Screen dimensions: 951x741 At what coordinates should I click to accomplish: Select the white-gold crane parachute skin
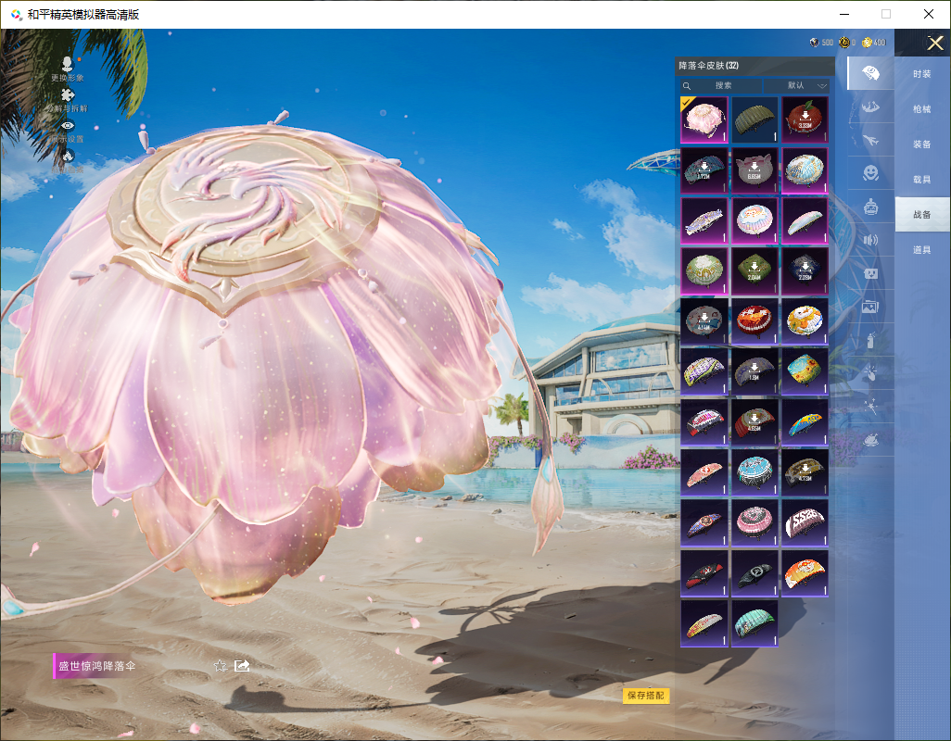point(805,170)
